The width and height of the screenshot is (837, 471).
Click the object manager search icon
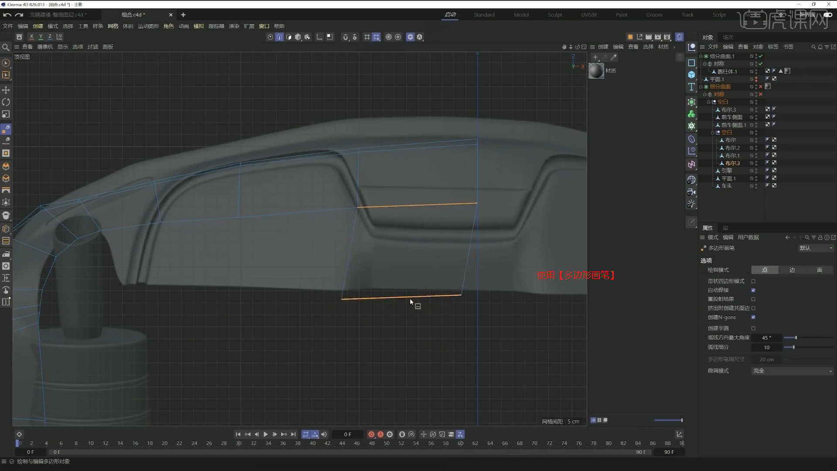coord(813,47)
